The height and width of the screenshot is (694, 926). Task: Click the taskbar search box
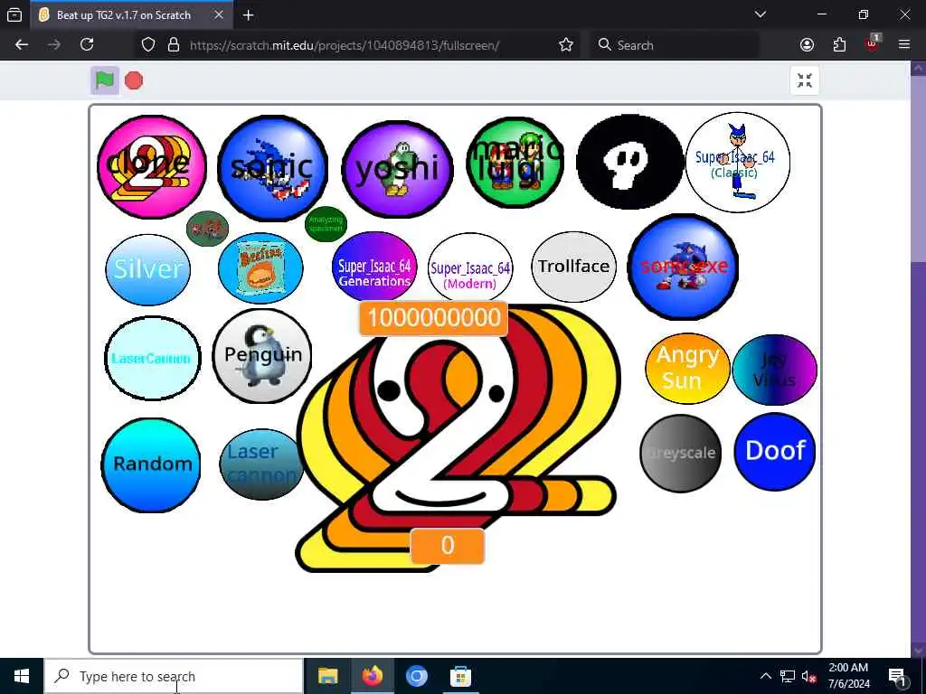[175, 676]
